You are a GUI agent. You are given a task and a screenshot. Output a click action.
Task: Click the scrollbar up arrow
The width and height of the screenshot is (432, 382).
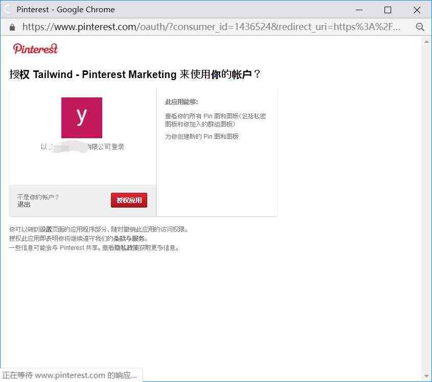[x=426, y=42]
